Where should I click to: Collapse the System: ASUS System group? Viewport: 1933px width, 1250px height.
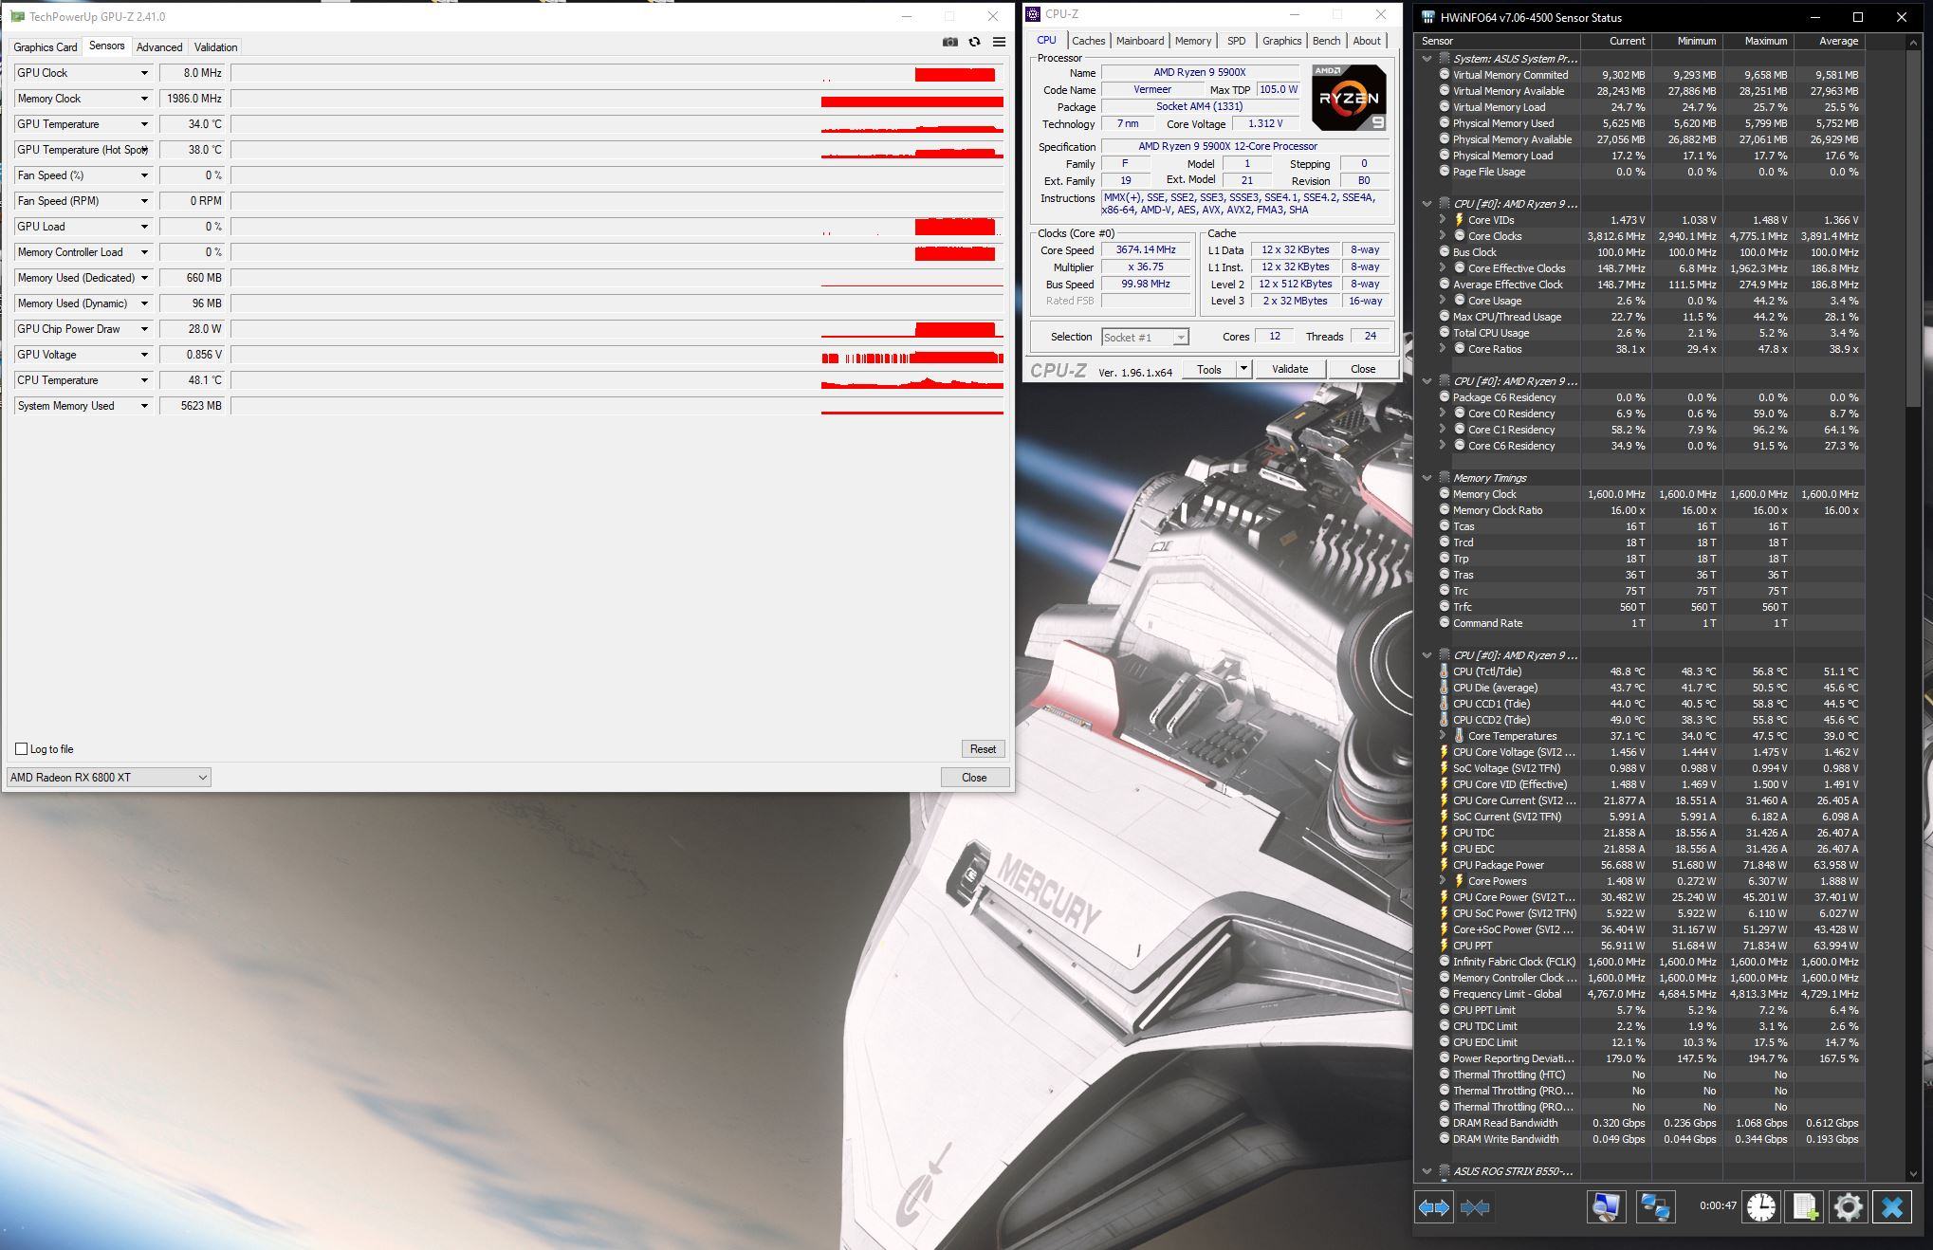(x=1427, y=59)
